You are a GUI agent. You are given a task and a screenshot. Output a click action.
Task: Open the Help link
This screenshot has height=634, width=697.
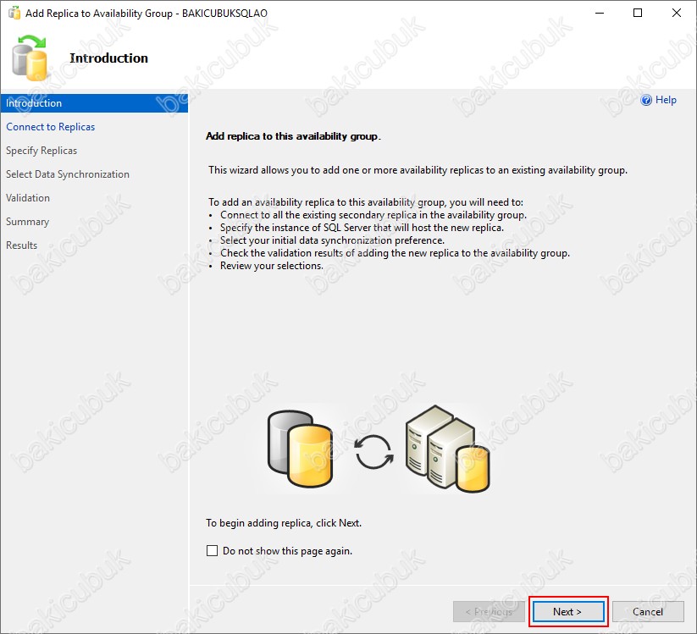666,100
